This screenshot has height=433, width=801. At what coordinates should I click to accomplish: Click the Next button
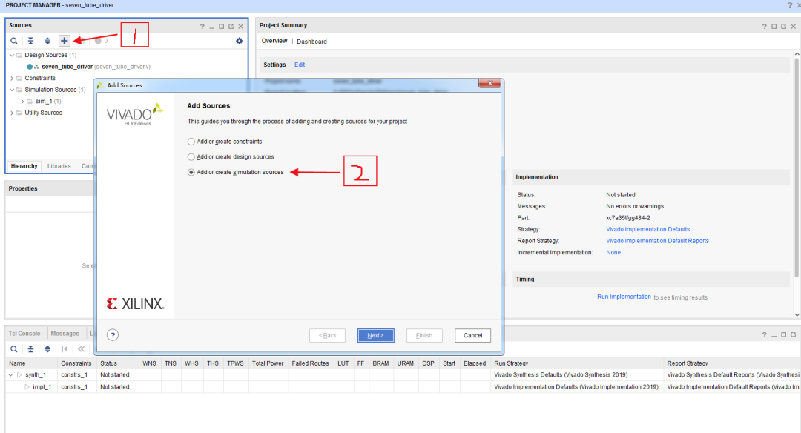375,335
